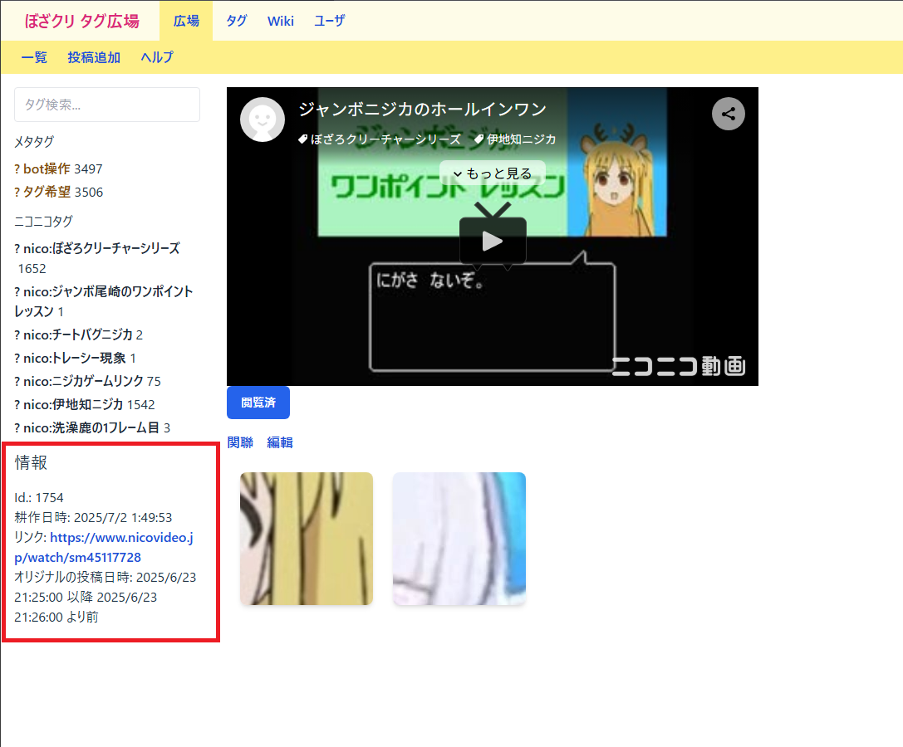Click the uploader avatar icon
Image resolution: width=903 pixels, height=747 pixels.
pos(263,120)
